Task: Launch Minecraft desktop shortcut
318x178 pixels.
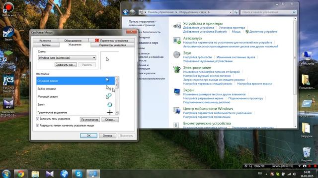Action: click(8, 57)
